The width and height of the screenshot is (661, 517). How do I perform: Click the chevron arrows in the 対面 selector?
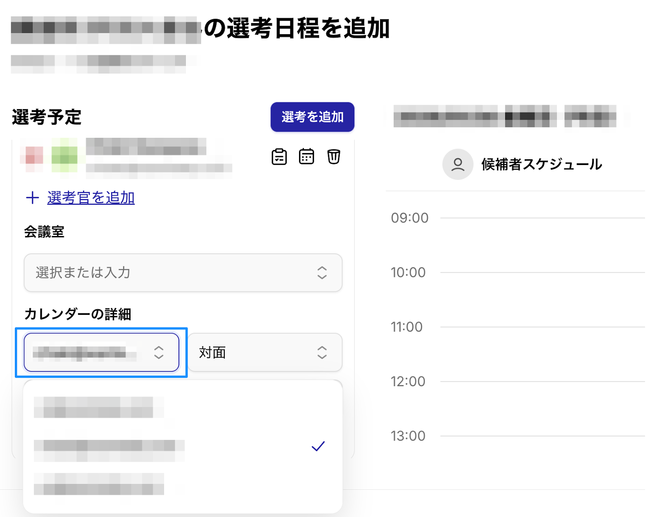click(322, 352)
